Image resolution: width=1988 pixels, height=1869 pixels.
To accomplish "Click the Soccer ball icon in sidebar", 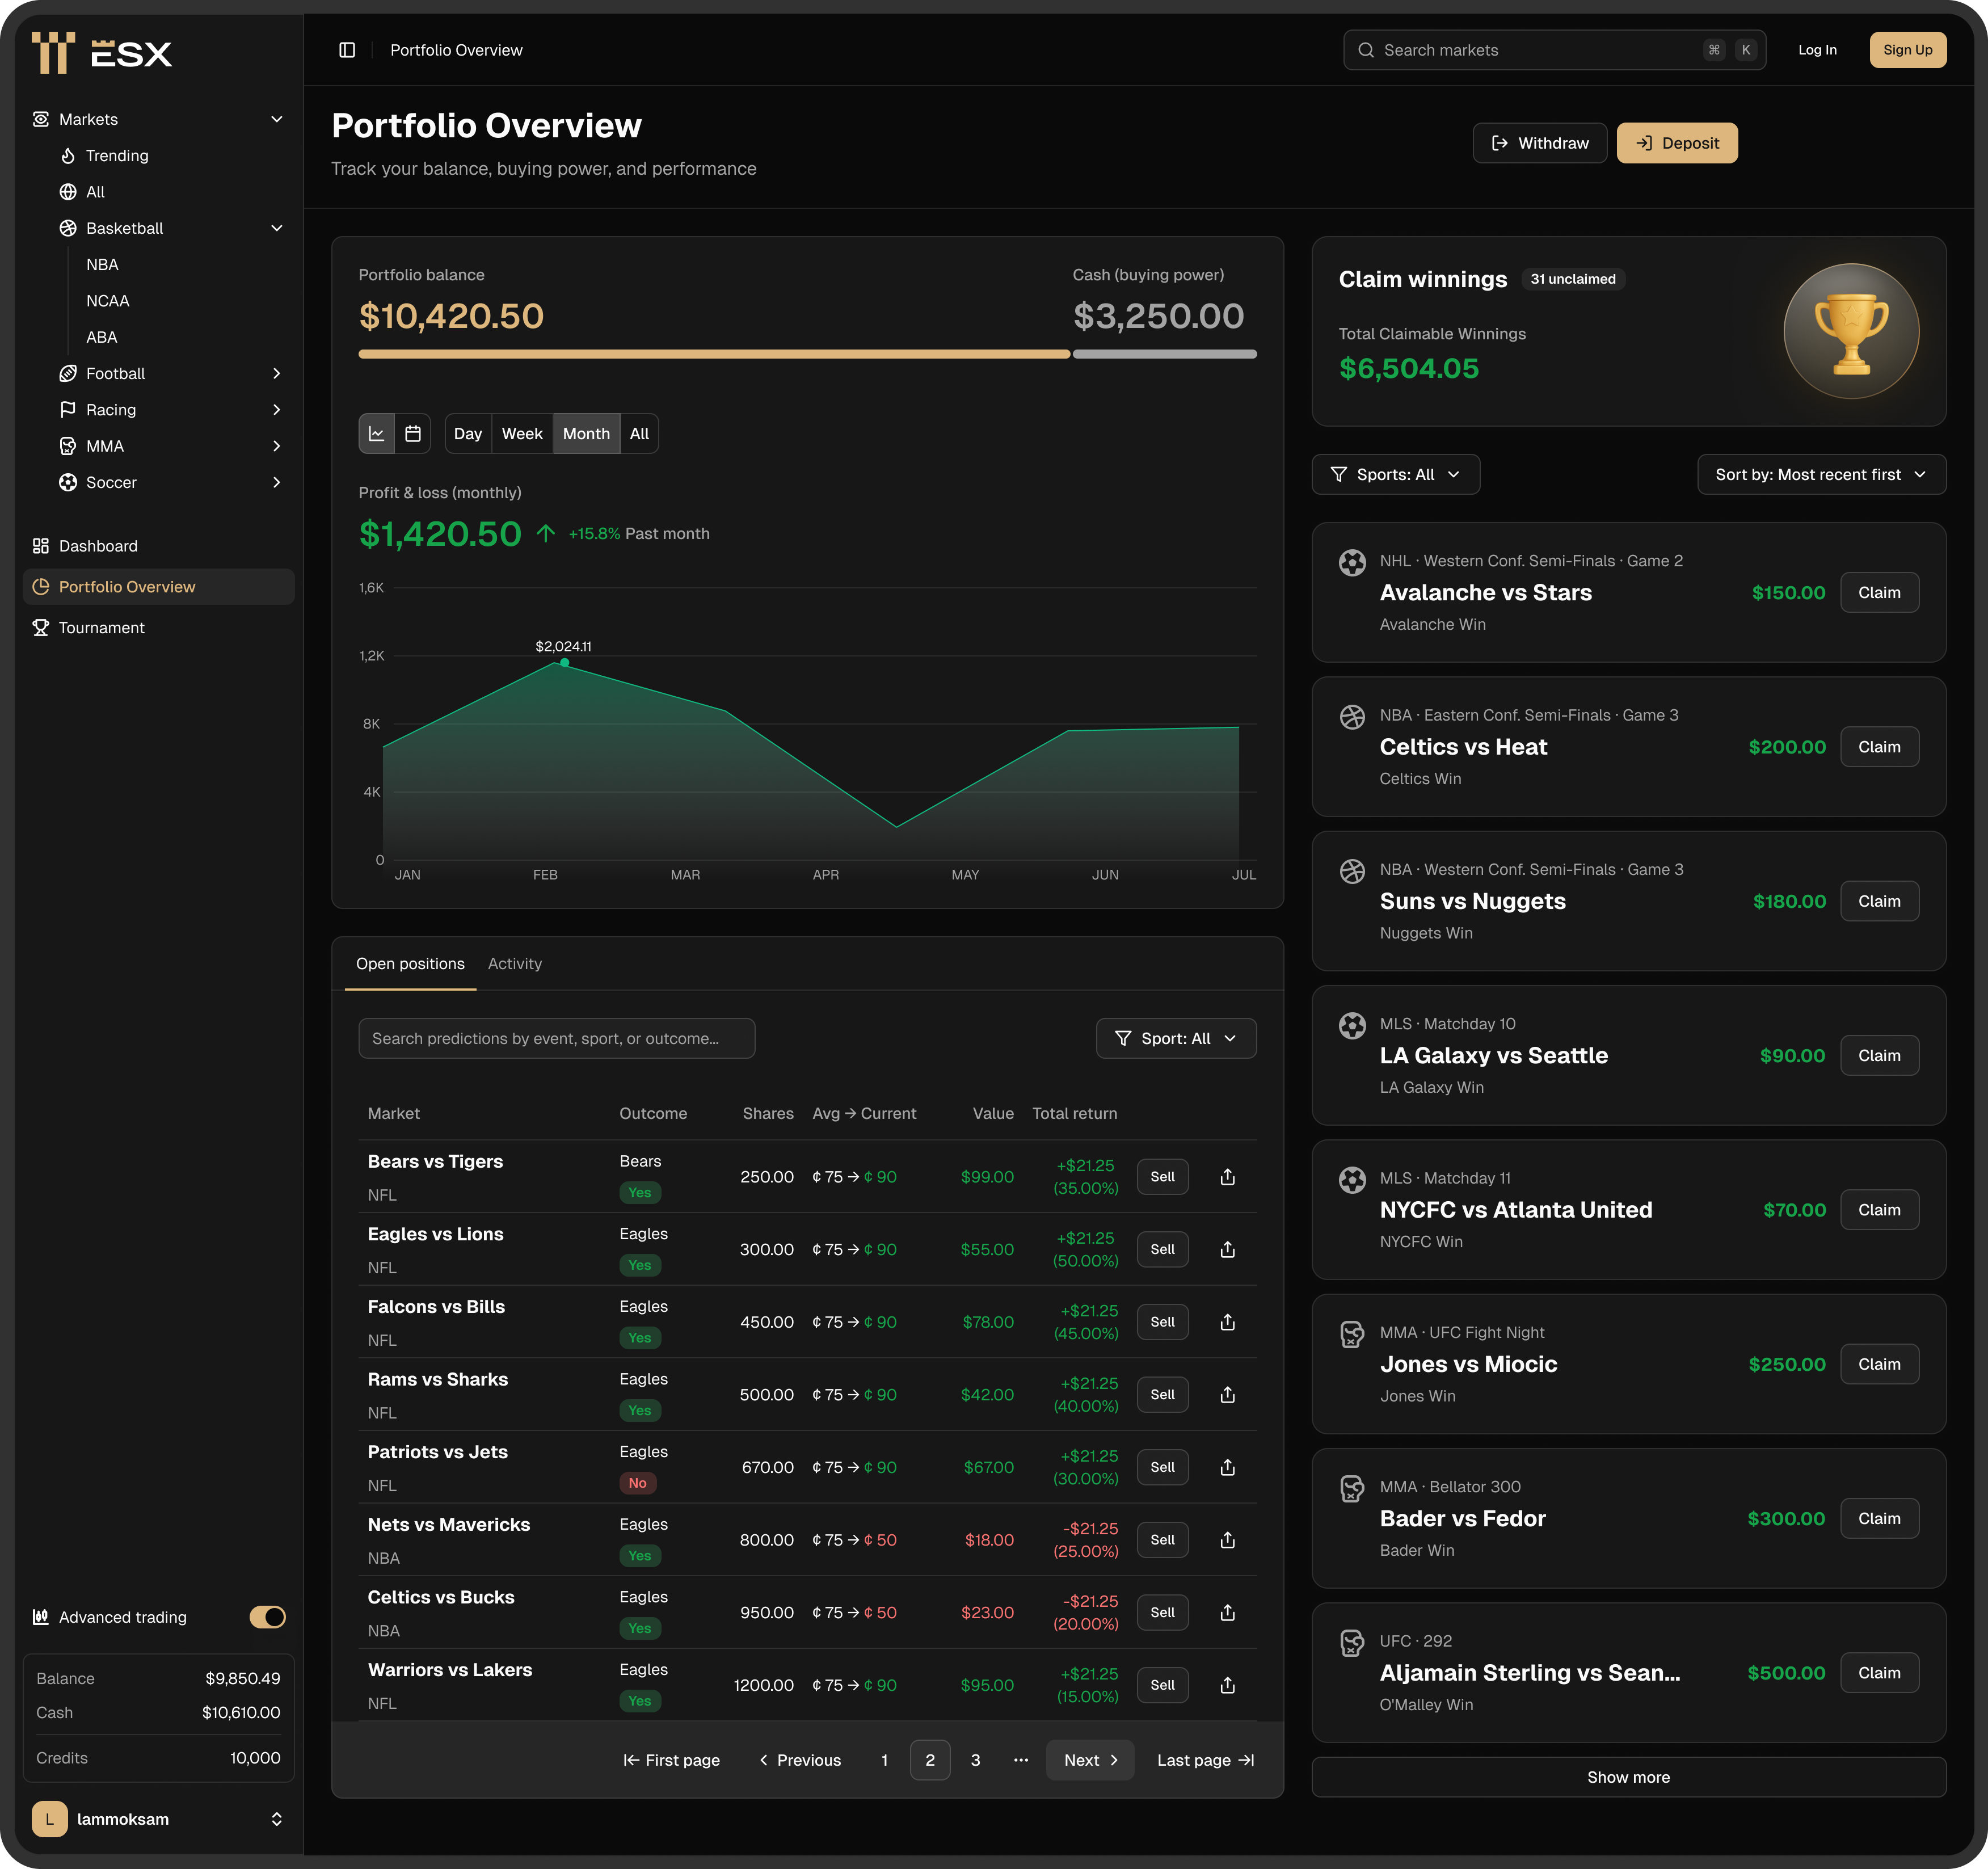I will tap(68, 483).
